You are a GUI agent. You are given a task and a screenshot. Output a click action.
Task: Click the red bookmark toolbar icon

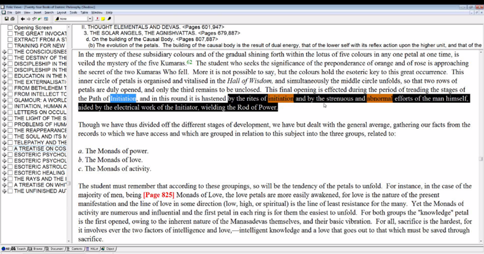click(x=97, y=19)
